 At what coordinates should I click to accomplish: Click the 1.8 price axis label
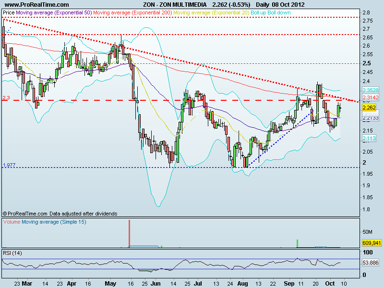(x=366, y=209)
